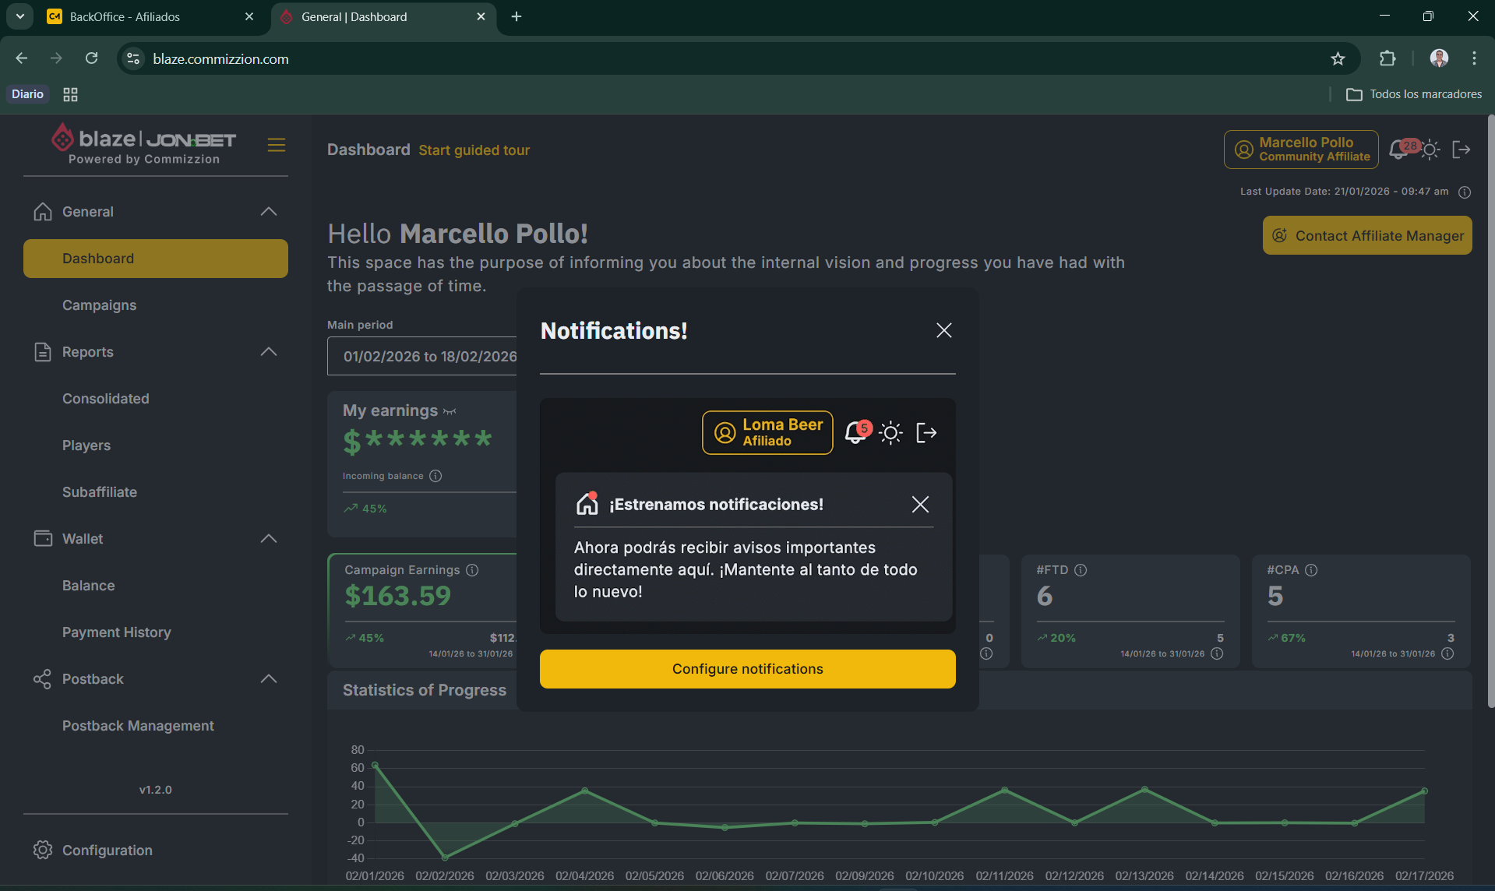Click the Wallet sidebar icon

coord(43,538)
